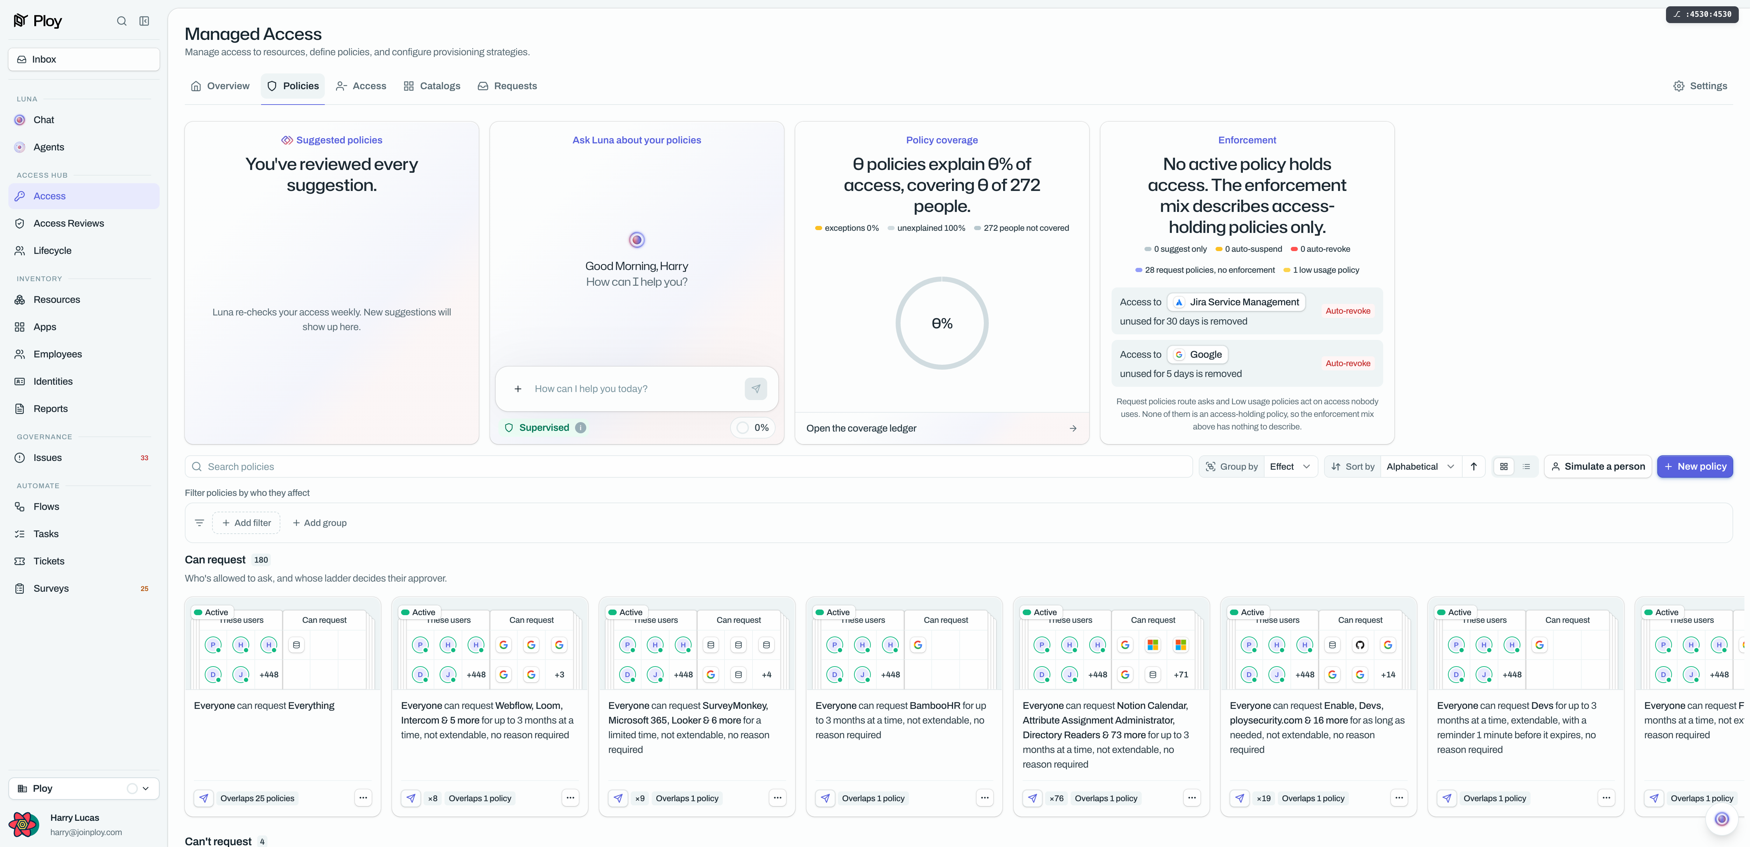Image resolution: width=1750 pixels, height=847 pixels.
Task: Click Overlaps 25 policies badge
Action: point(257,798)
